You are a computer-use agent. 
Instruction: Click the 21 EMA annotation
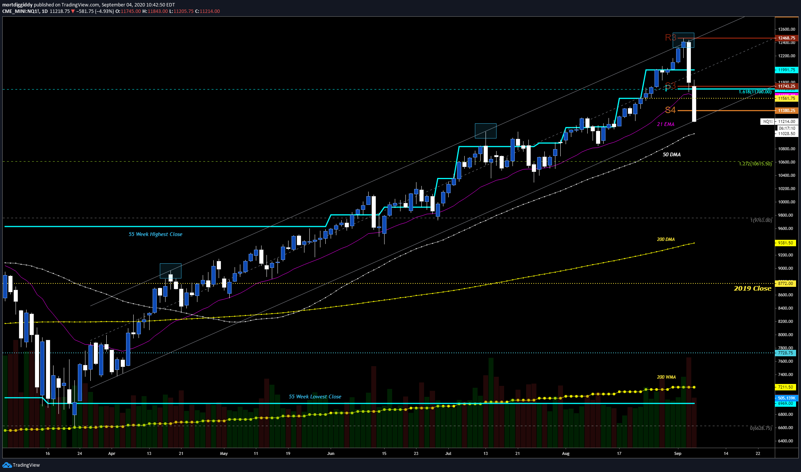[666, 124]
